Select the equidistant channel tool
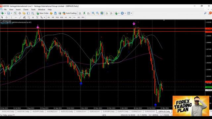 point(24,18)
